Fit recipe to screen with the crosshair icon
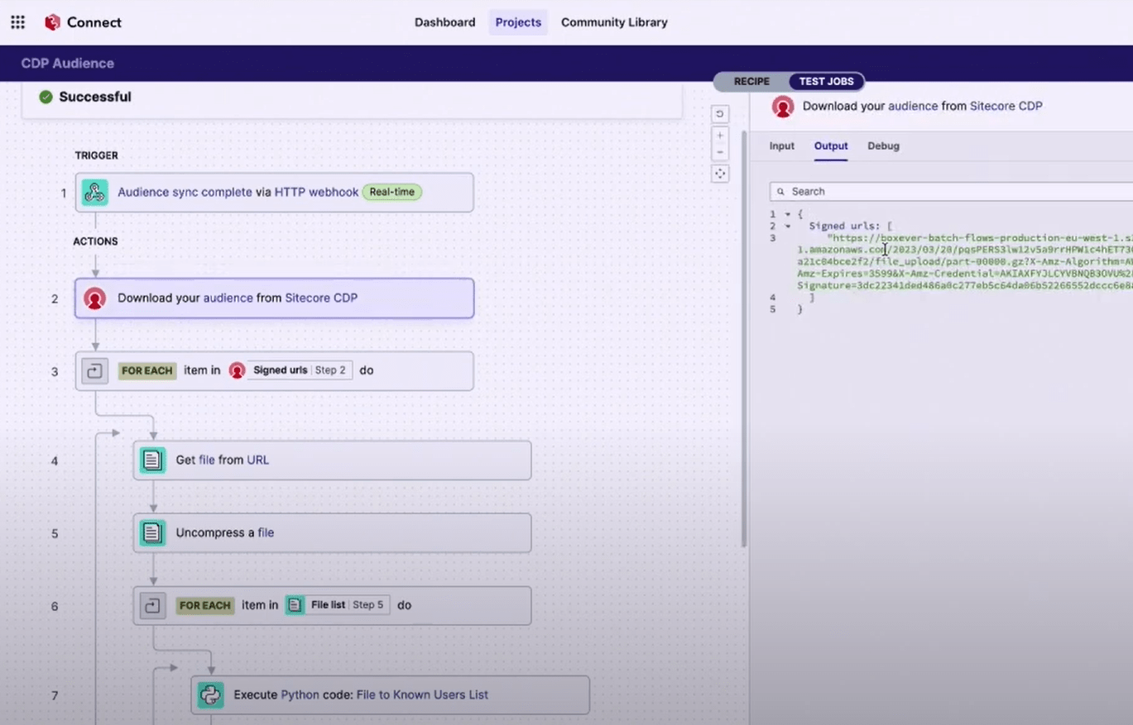The width and height of the screenshot is (1133, 725). (x=720, y=174)
